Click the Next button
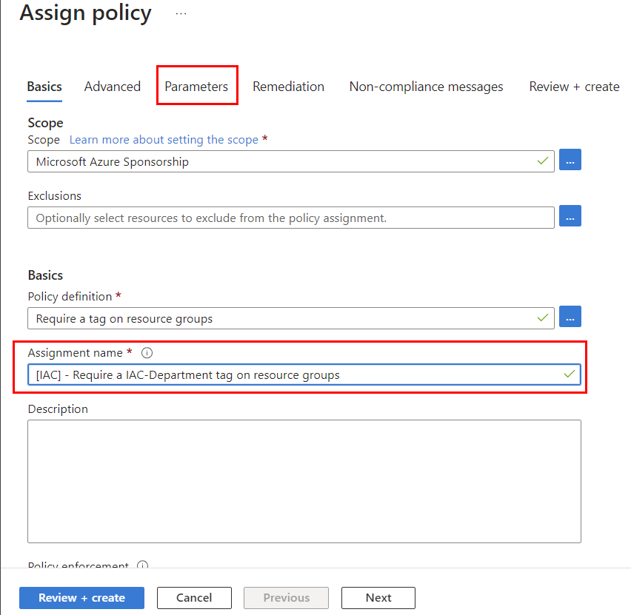This screenshot has height=615, width=631. tap(378, 598)
